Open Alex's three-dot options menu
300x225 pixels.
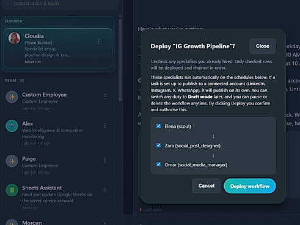105,126
